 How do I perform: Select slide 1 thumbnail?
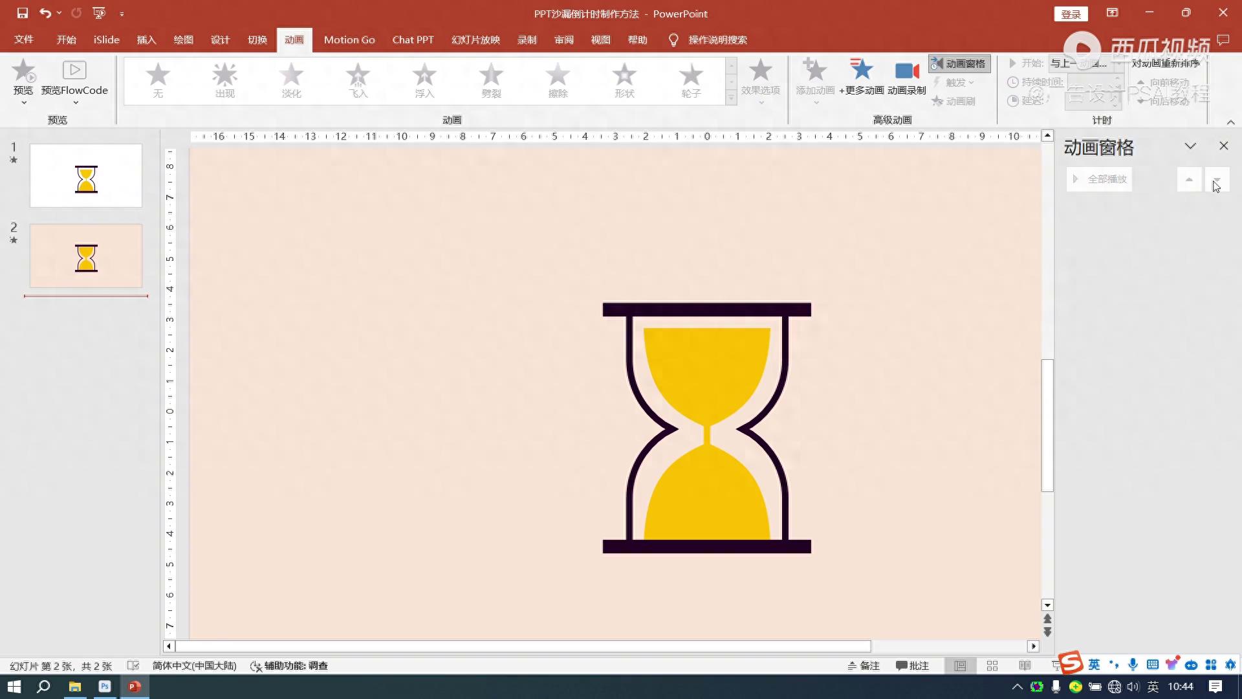pyautogui.click(x=86, y=175)
